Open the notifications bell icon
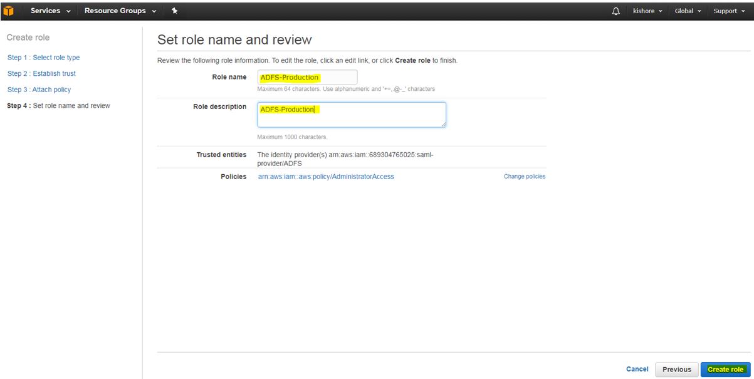754x379 pixels. click(x=615, y=11)
